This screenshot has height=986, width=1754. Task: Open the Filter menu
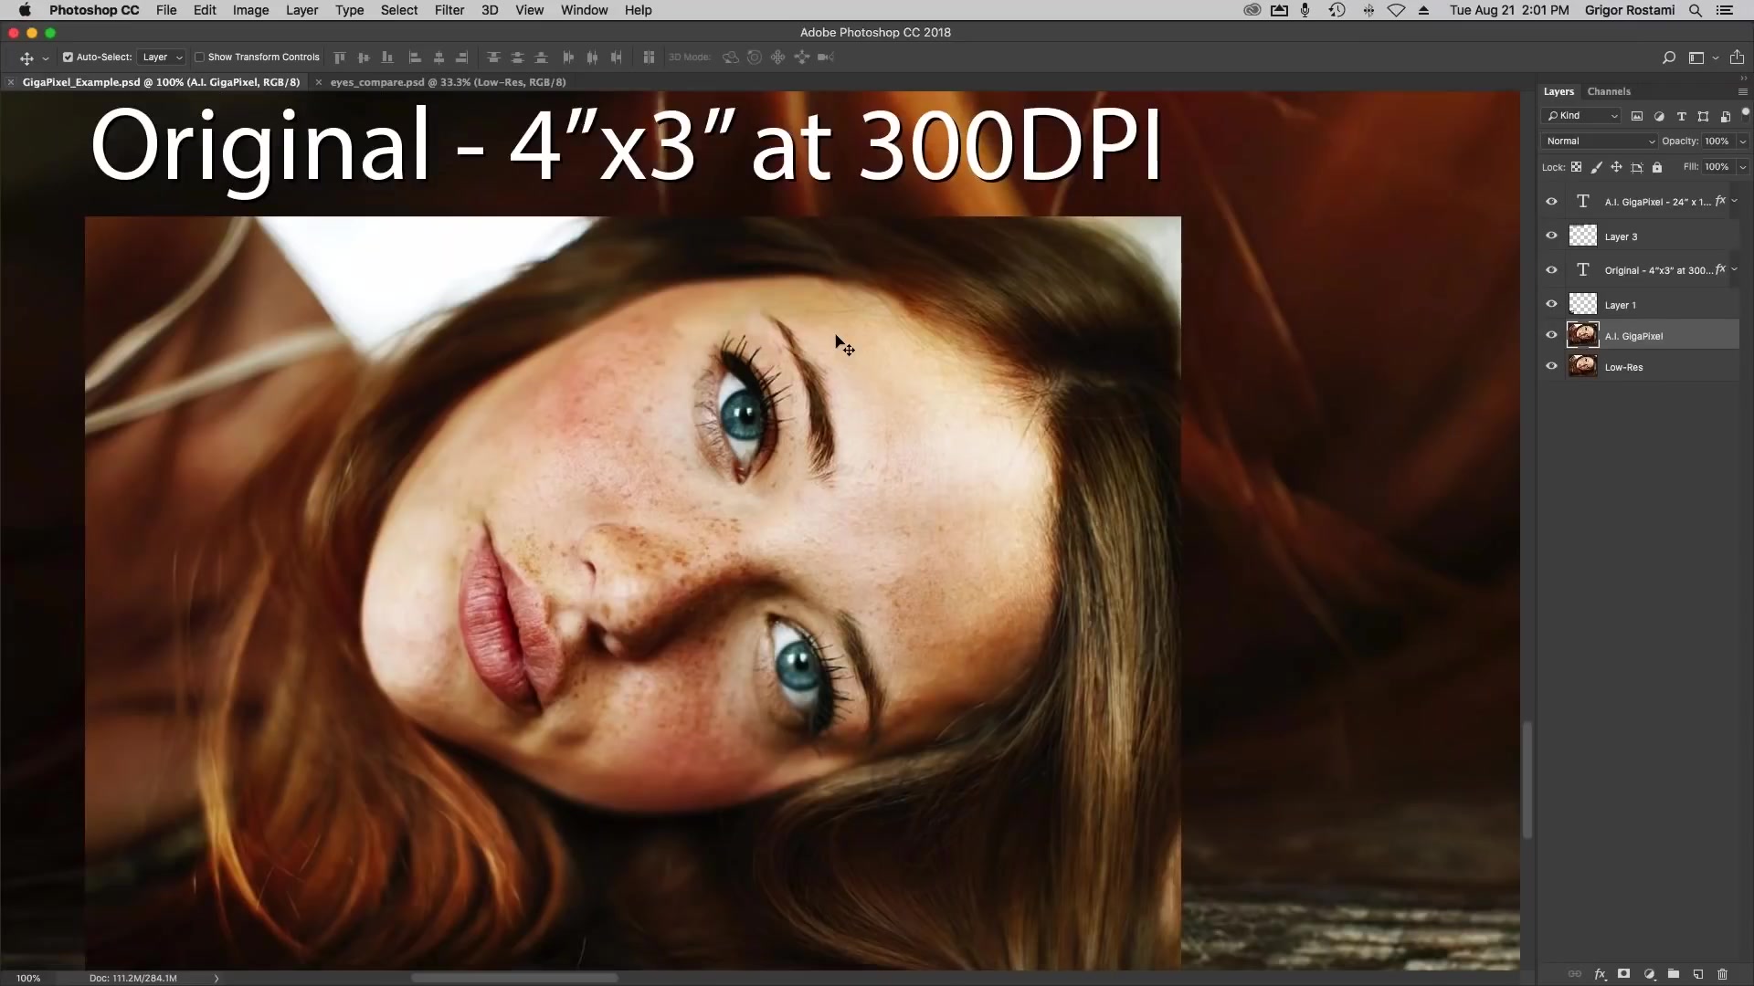coord(449,10)
